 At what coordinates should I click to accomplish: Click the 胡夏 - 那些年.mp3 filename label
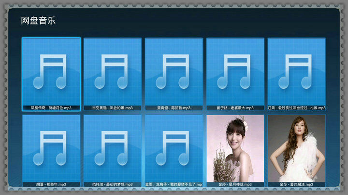[x=51, y=184]
